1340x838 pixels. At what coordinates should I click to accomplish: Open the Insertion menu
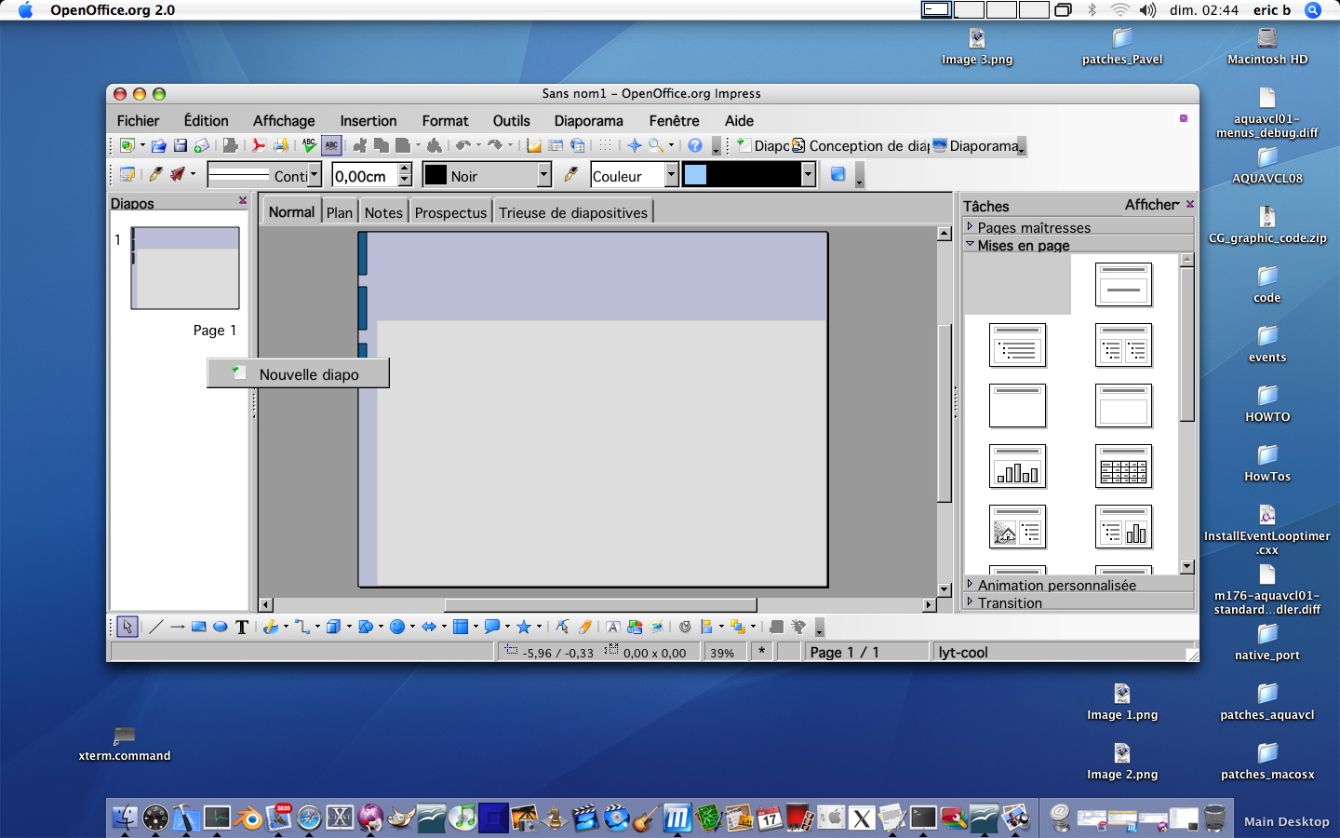pos(368,121)
